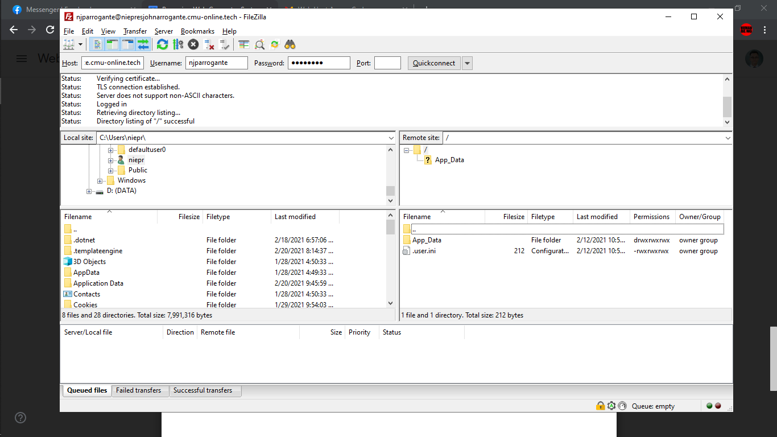
Task: Click the Port input field
Action: 387,63
